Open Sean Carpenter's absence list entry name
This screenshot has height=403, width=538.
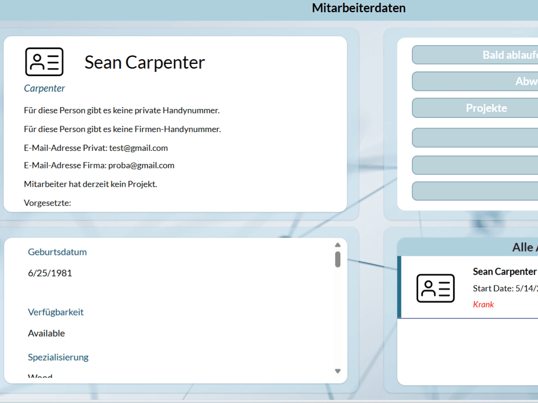coord(505,272)
